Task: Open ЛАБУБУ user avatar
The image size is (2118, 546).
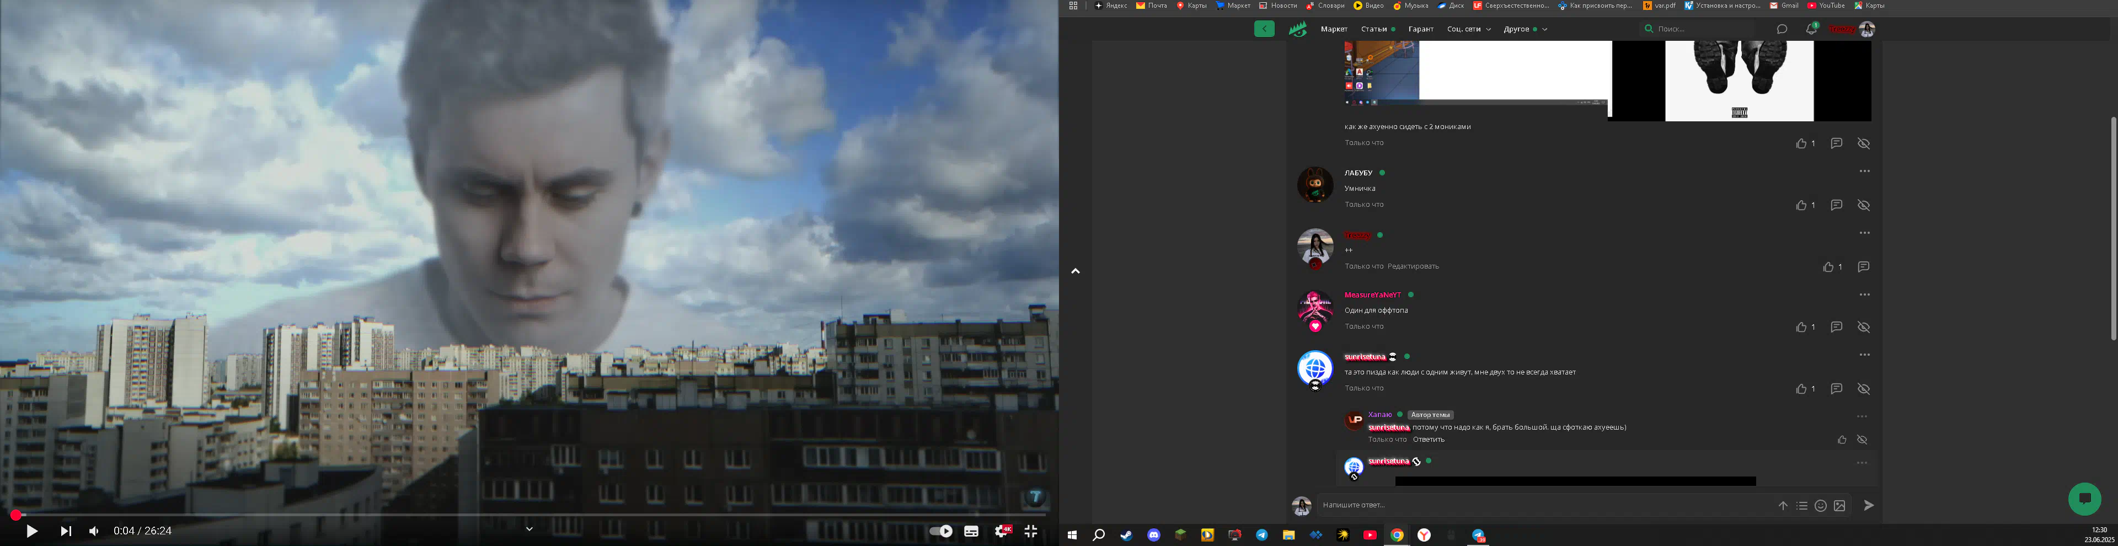Action: click(x=1315, y=185)
